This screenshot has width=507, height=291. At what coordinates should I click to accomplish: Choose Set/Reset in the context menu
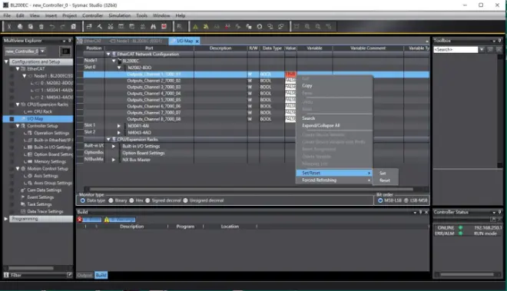[x=334, y=173]
